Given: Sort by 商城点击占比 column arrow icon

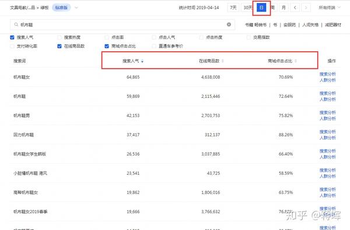Looking at the screenshot, I should coord(296,61).
